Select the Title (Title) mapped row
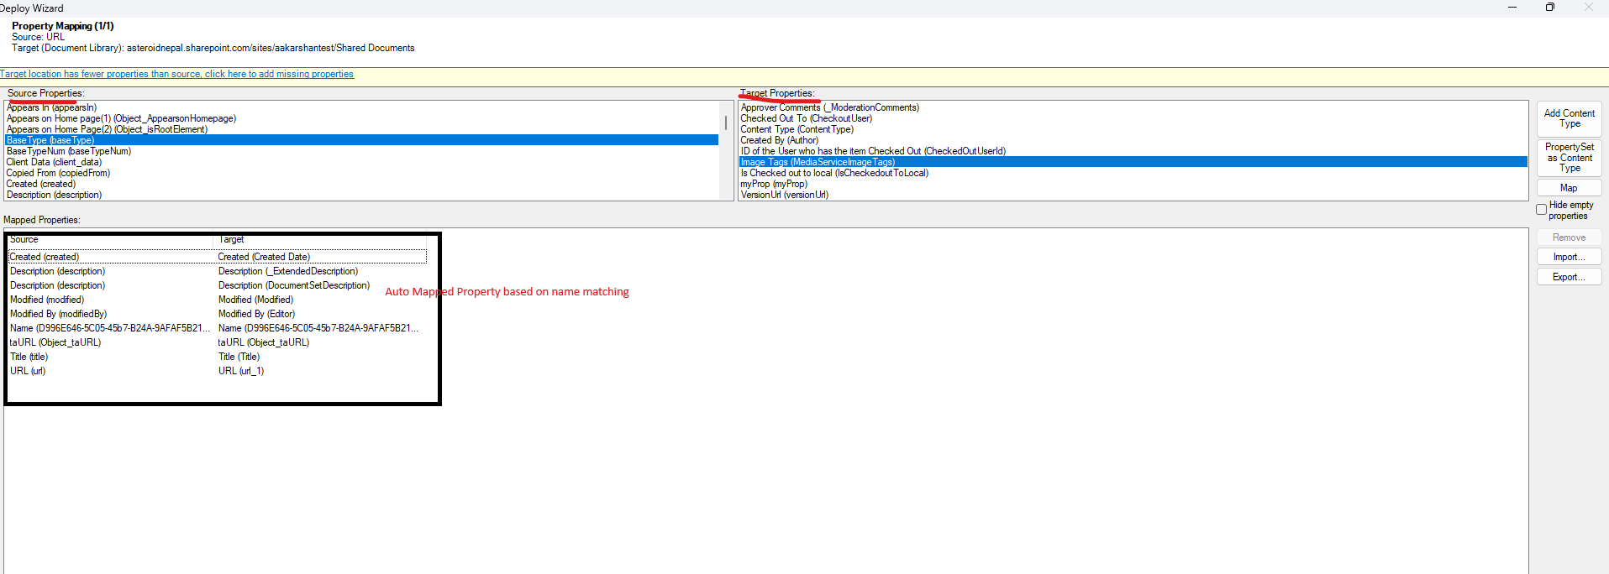The image size is (1609, 574). pyautogui.click(x=218, y=357)
